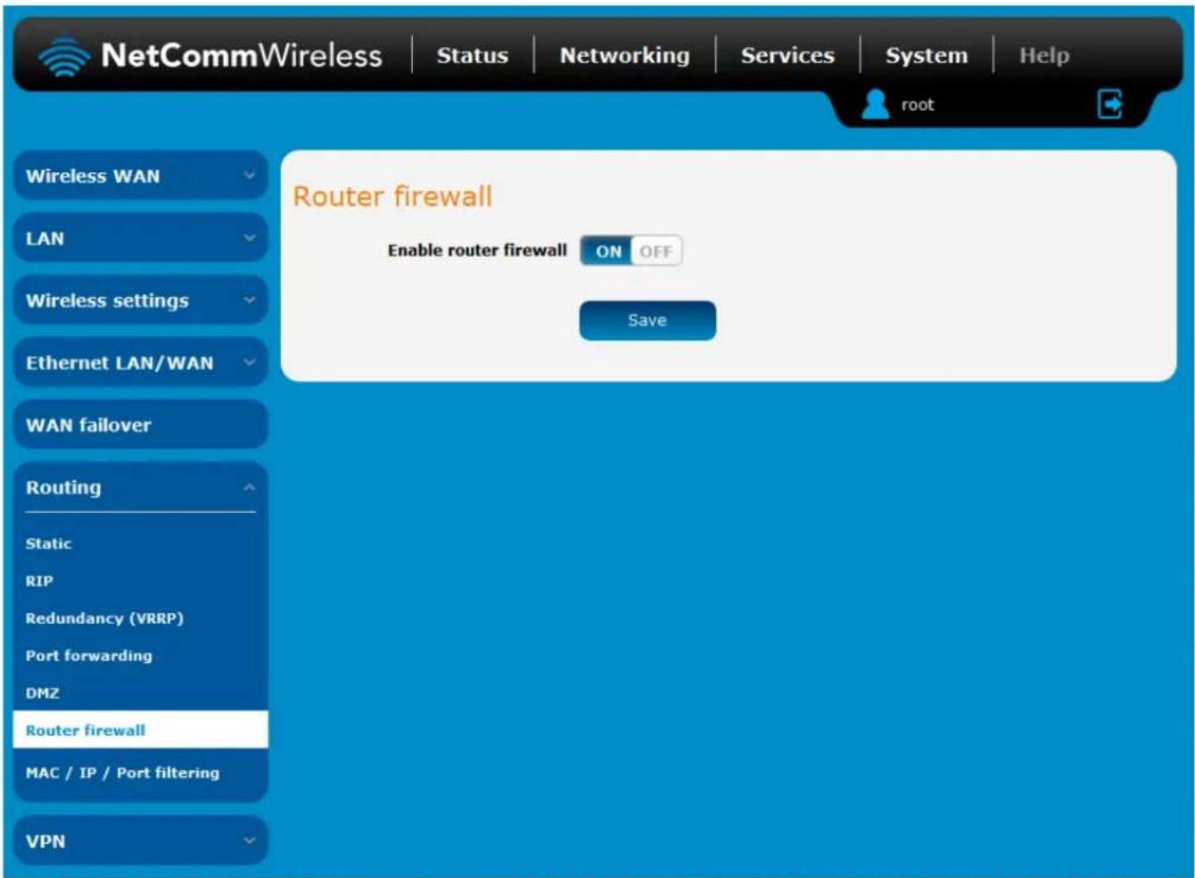
Task: Open the System menu
Action: click(x=927, y=55)
